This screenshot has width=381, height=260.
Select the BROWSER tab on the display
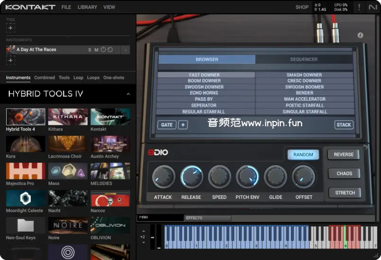coord(207,59)
